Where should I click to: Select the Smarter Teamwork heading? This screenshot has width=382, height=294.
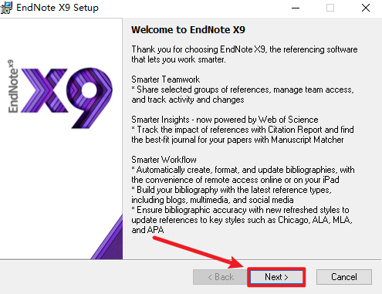click(x=165, y=79)
